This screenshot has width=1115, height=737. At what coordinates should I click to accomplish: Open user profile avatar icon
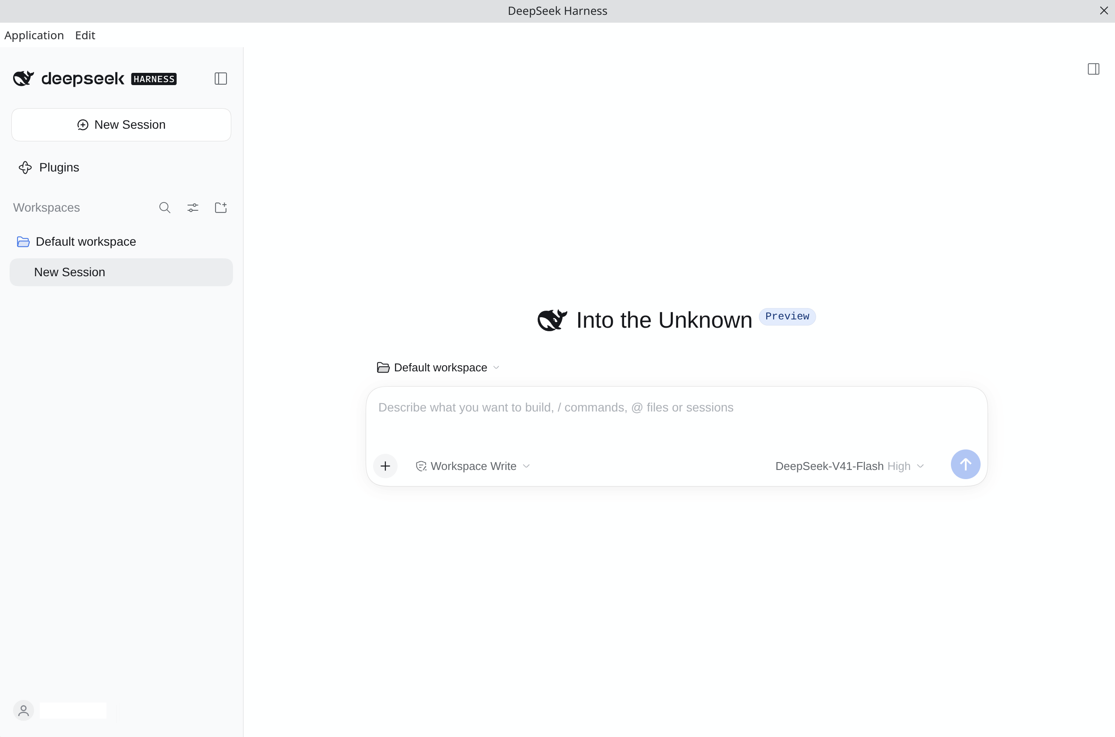tap(24, 711)
